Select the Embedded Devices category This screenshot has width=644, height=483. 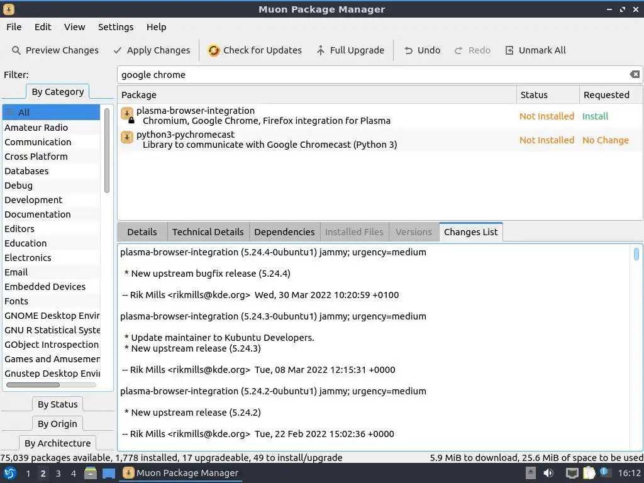[51, 286]
